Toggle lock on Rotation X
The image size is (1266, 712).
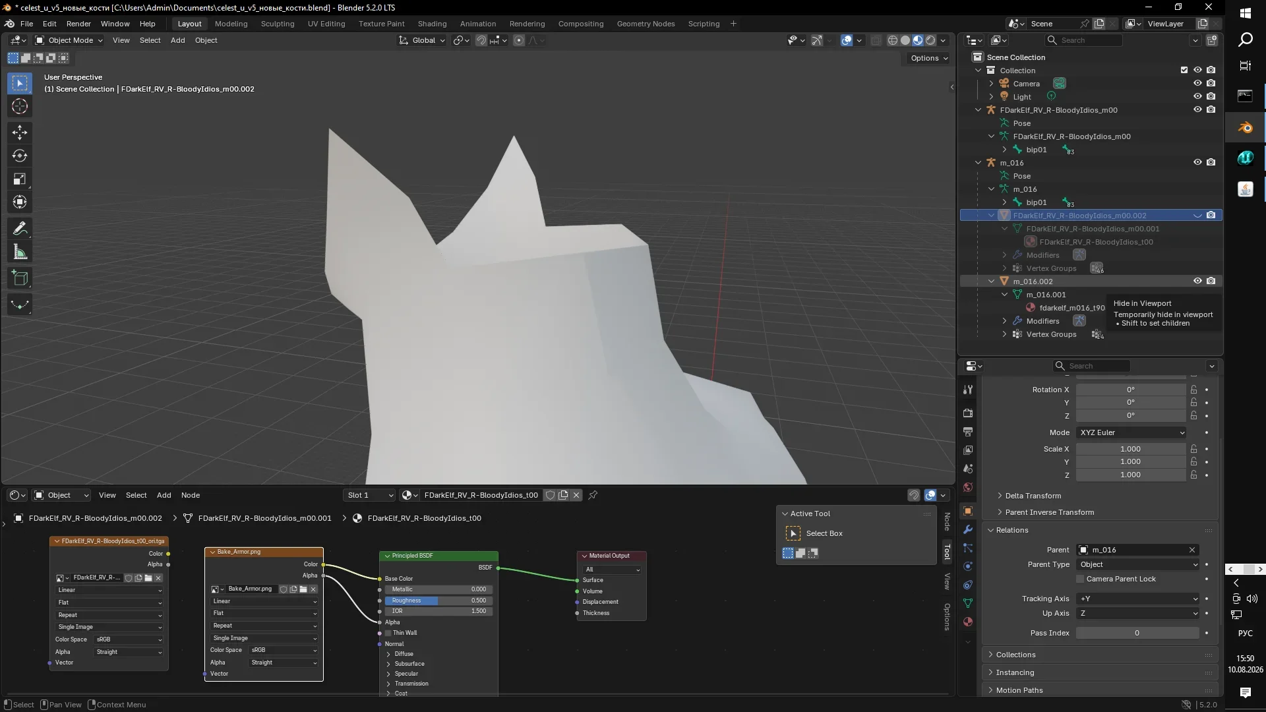1193,390
